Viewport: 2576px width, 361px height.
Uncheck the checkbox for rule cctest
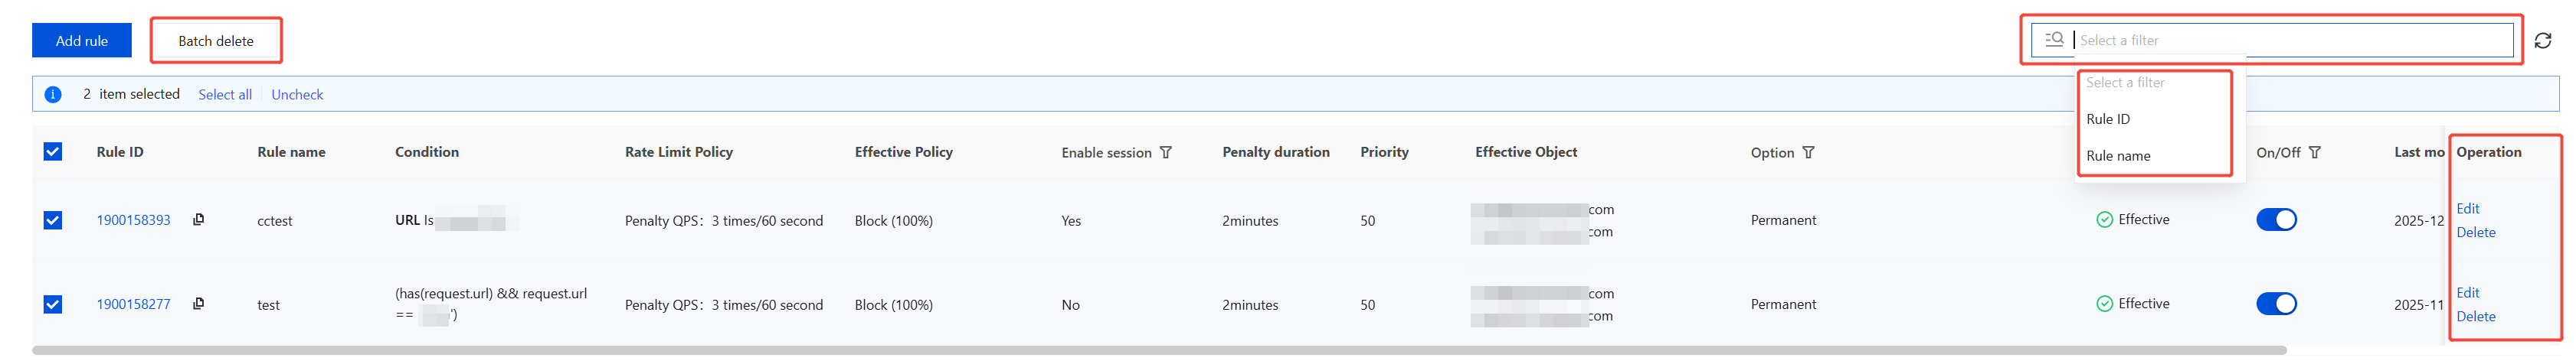[53, 220]
